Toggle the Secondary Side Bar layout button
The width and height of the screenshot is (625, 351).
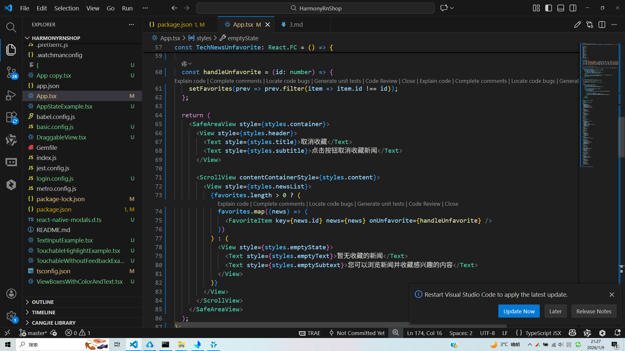tap(573, 8)
